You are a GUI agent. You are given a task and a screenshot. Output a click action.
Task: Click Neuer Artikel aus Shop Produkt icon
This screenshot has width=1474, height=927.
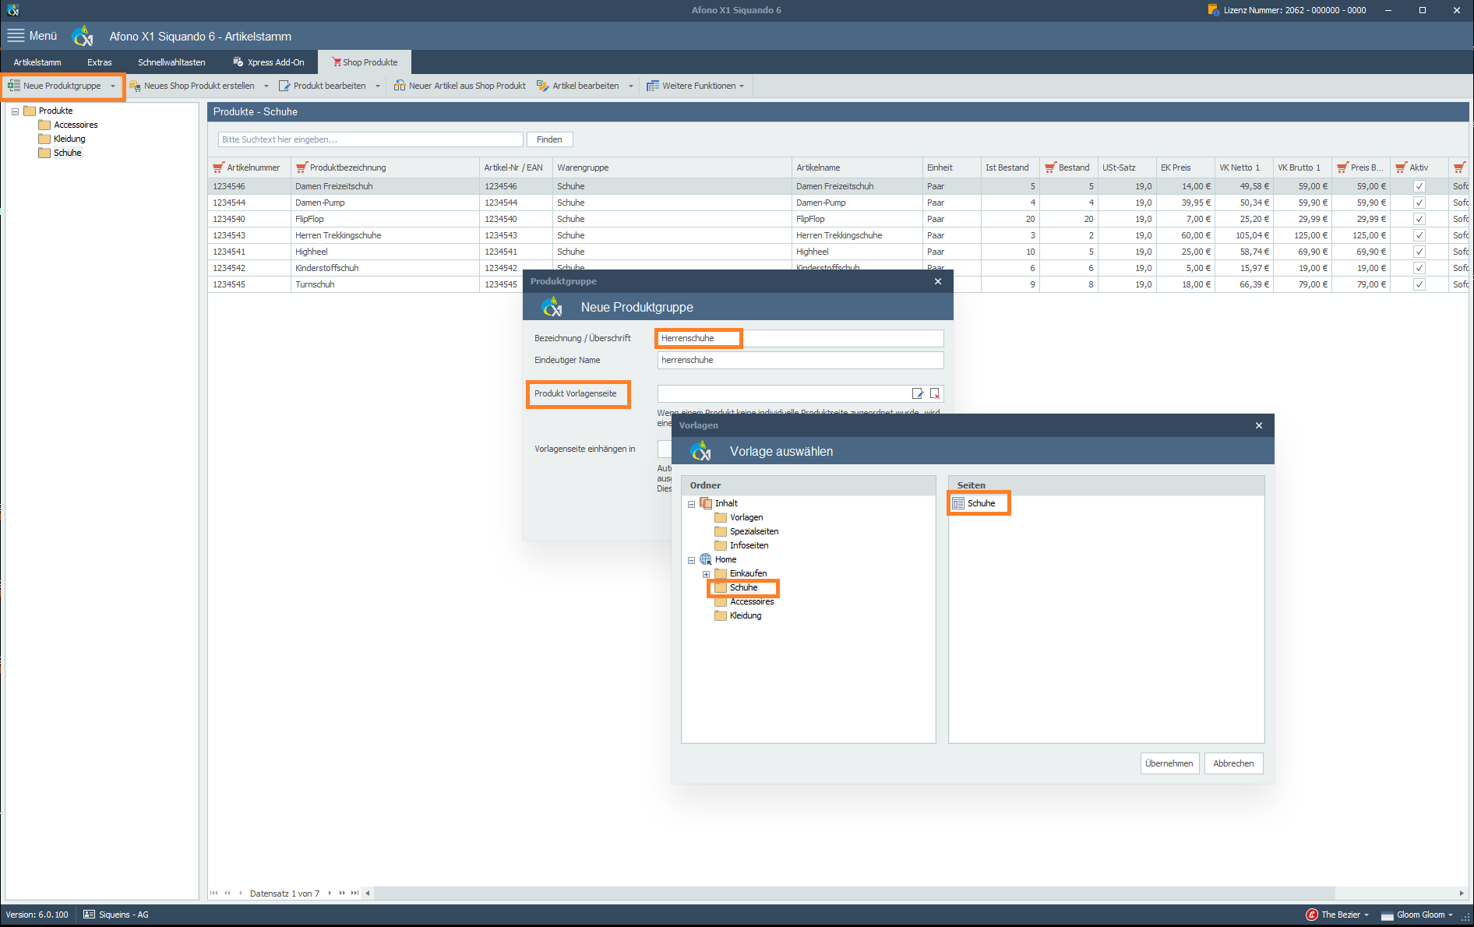[x=400, y=86]
